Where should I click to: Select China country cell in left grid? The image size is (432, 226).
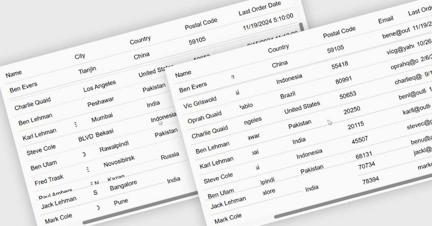[x=142, y=56]
